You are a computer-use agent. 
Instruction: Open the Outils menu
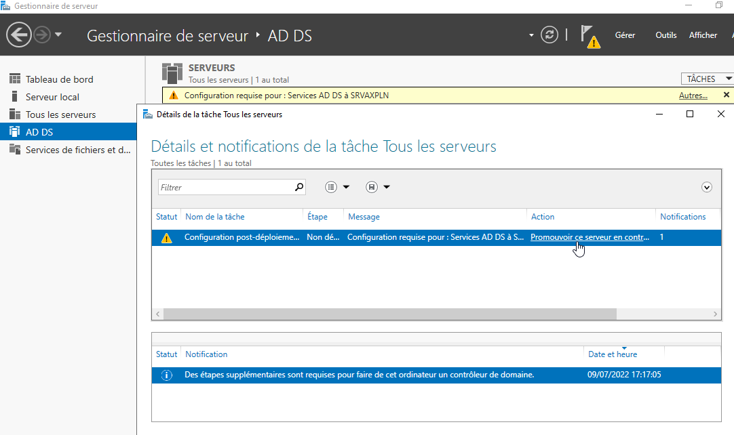[x=665, y=35]
